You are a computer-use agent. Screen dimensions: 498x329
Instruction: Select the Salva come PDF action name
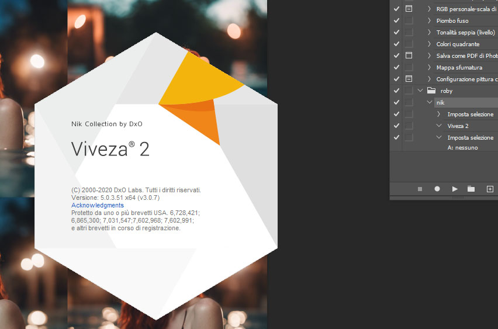pyautogui.click(x=467, y=56)
